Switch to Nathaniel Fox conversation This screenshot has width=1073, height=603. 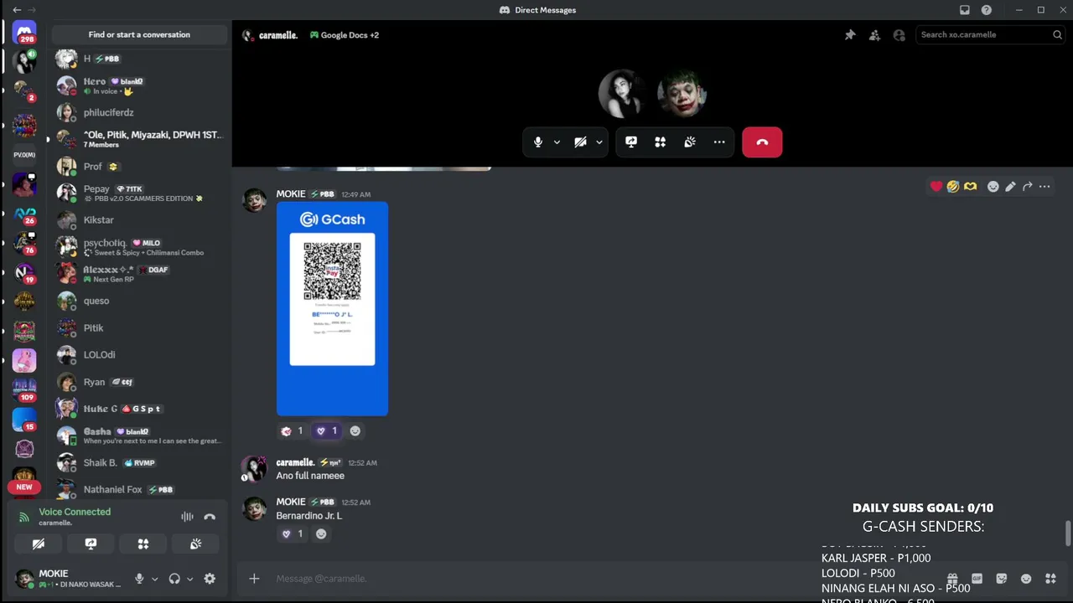(139, 489)
